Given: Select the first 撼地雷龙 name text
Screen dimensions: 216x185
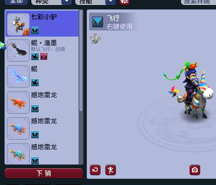Looking at the screenshot, I should 44,95.
